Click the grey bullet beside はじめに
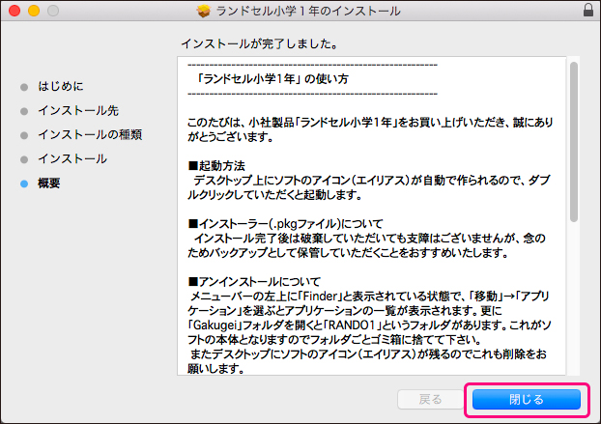This screenshot has width=601, height=424. 24,87
